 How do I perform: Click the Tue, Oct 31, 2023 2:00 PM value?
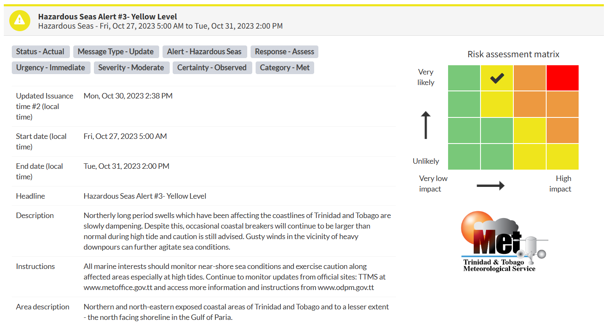tap(127, 166)
